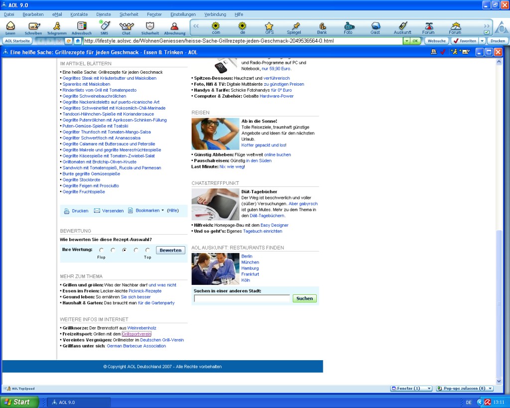Screen dimensions: 510x408
Task: Focus the 'Suchen in einer anderen Stadt' field
Action: coord(242,298)
